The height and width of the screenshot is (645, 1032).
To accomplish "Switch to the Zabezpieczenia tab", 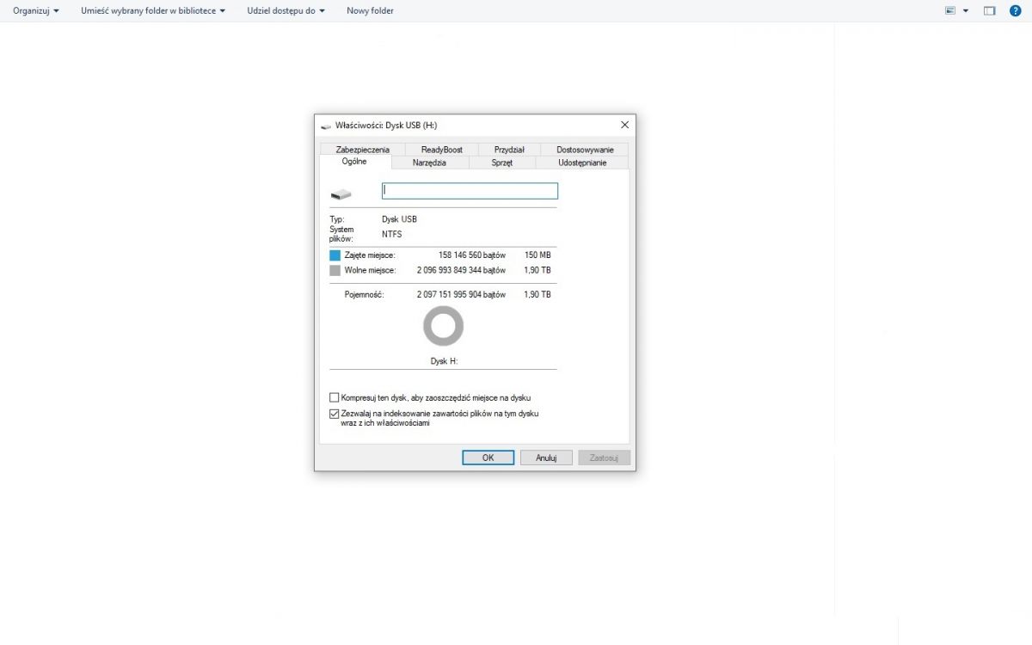I will [362, 150].
